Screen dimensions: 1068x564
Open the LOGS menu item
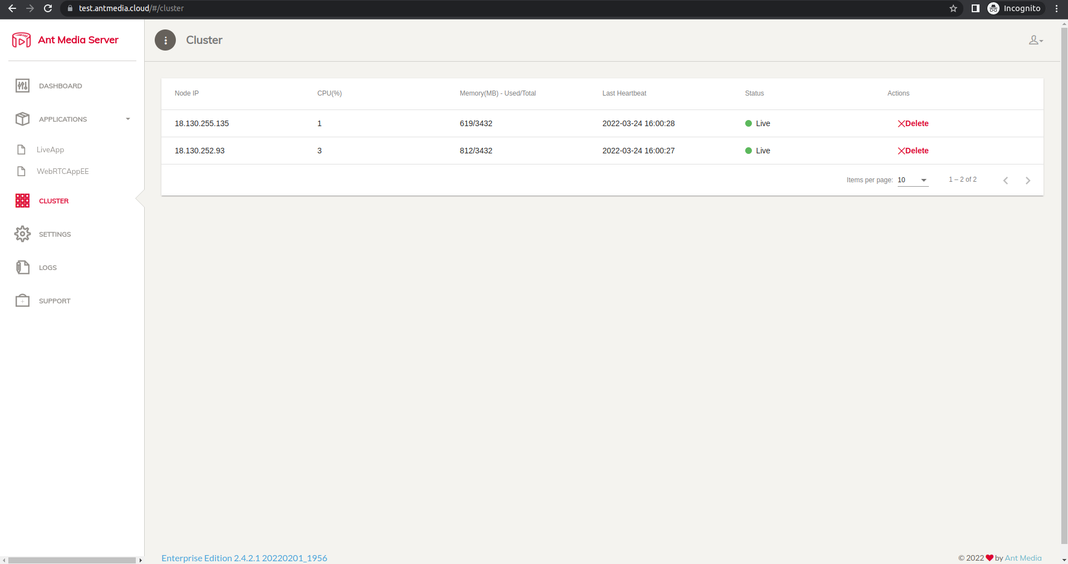point(48,268)
